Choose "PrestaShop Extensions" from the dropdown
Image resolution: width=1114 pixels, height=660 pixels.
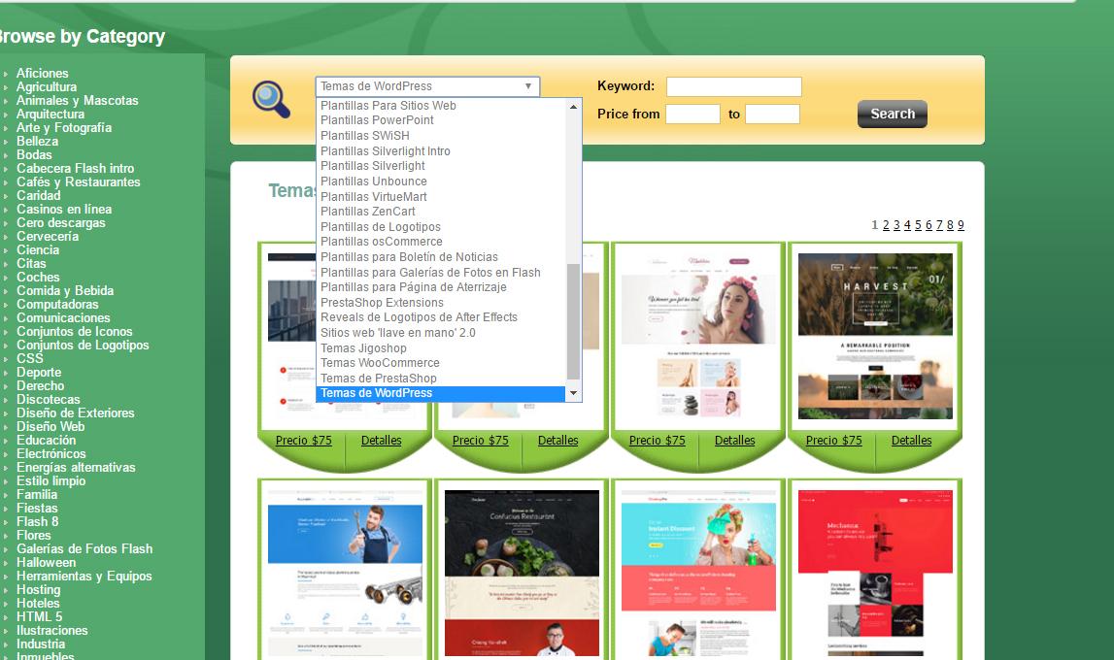tap(384, 302)
